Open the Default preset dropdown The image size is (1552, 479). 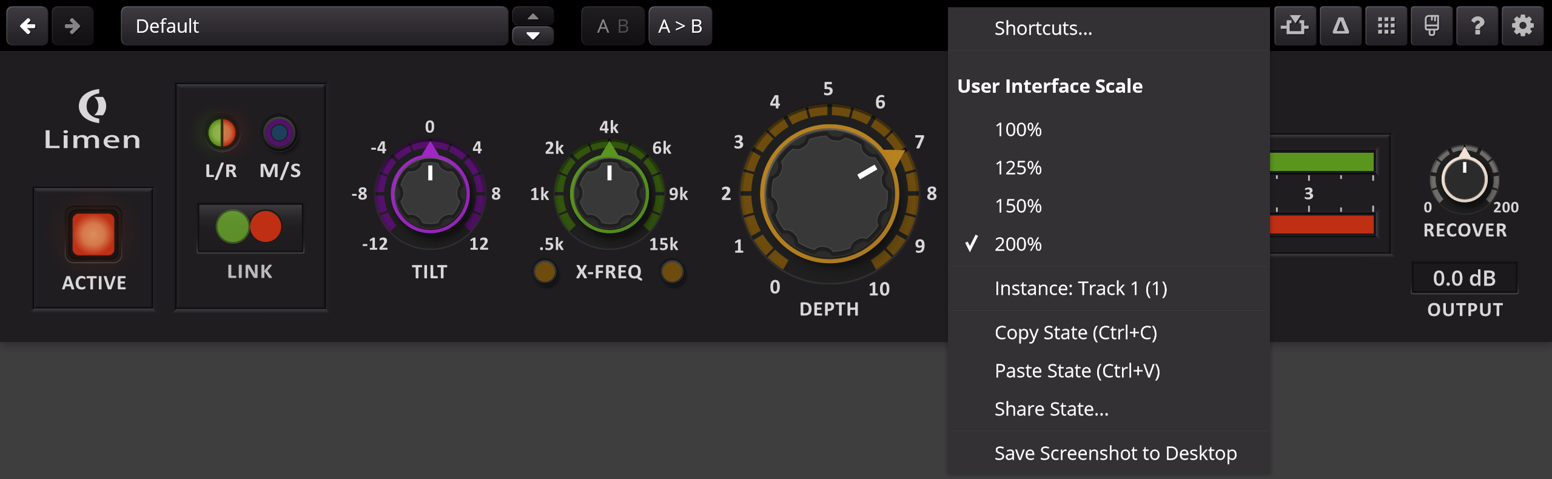tap(315, 26)
